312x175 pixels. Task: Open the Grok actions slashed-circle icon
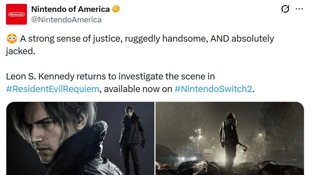tap(285, 9)
